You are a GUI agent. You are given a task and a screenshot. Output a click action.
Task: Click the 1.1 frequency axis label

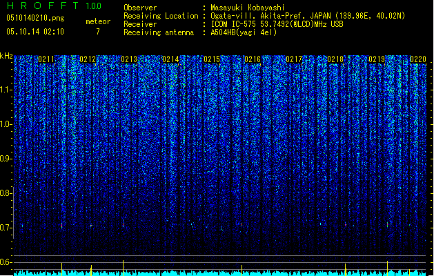tap(6, 90)
